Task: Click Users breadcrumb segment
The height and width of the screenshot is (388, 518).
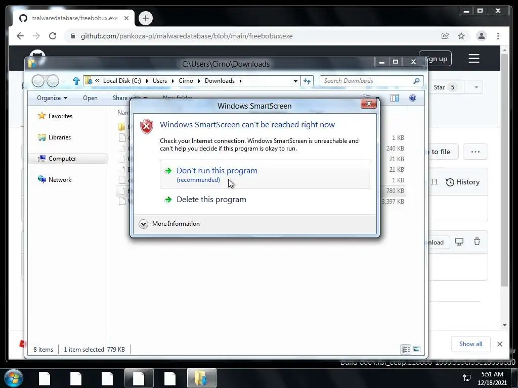Action: pyautogui.click(x=159, y=81)
